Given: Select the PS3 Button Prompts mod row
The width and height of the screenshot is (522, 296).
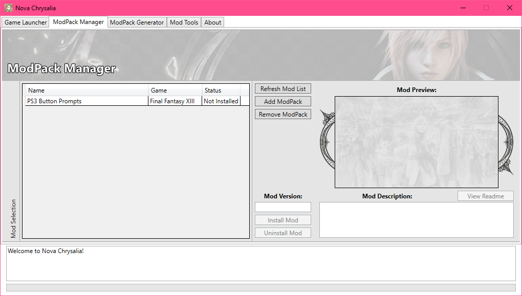Looking at the screenshot, I should click(x=137, y=101).
